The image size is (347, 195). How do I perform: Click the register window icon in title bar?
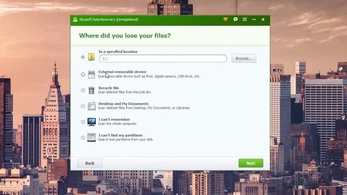[245, 19]
